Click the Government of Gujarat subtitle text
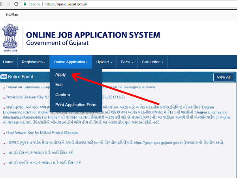This screenshot has width=237, height=178. click(57, 43)
